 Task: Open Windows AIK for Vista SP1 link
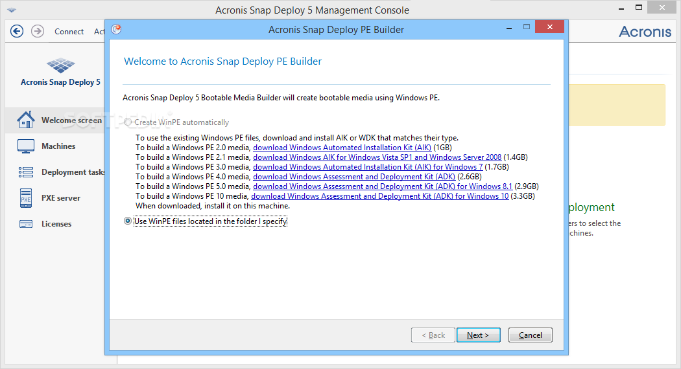click(377, 157)
